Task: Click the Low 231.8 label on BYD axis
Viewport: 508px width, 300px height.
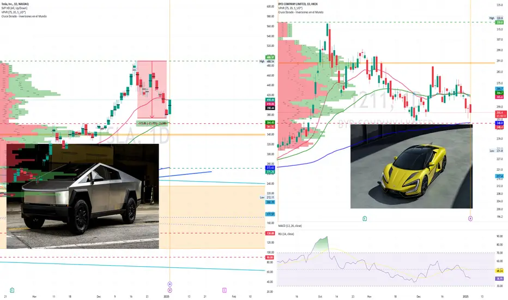Action: [x=497, y=151]
